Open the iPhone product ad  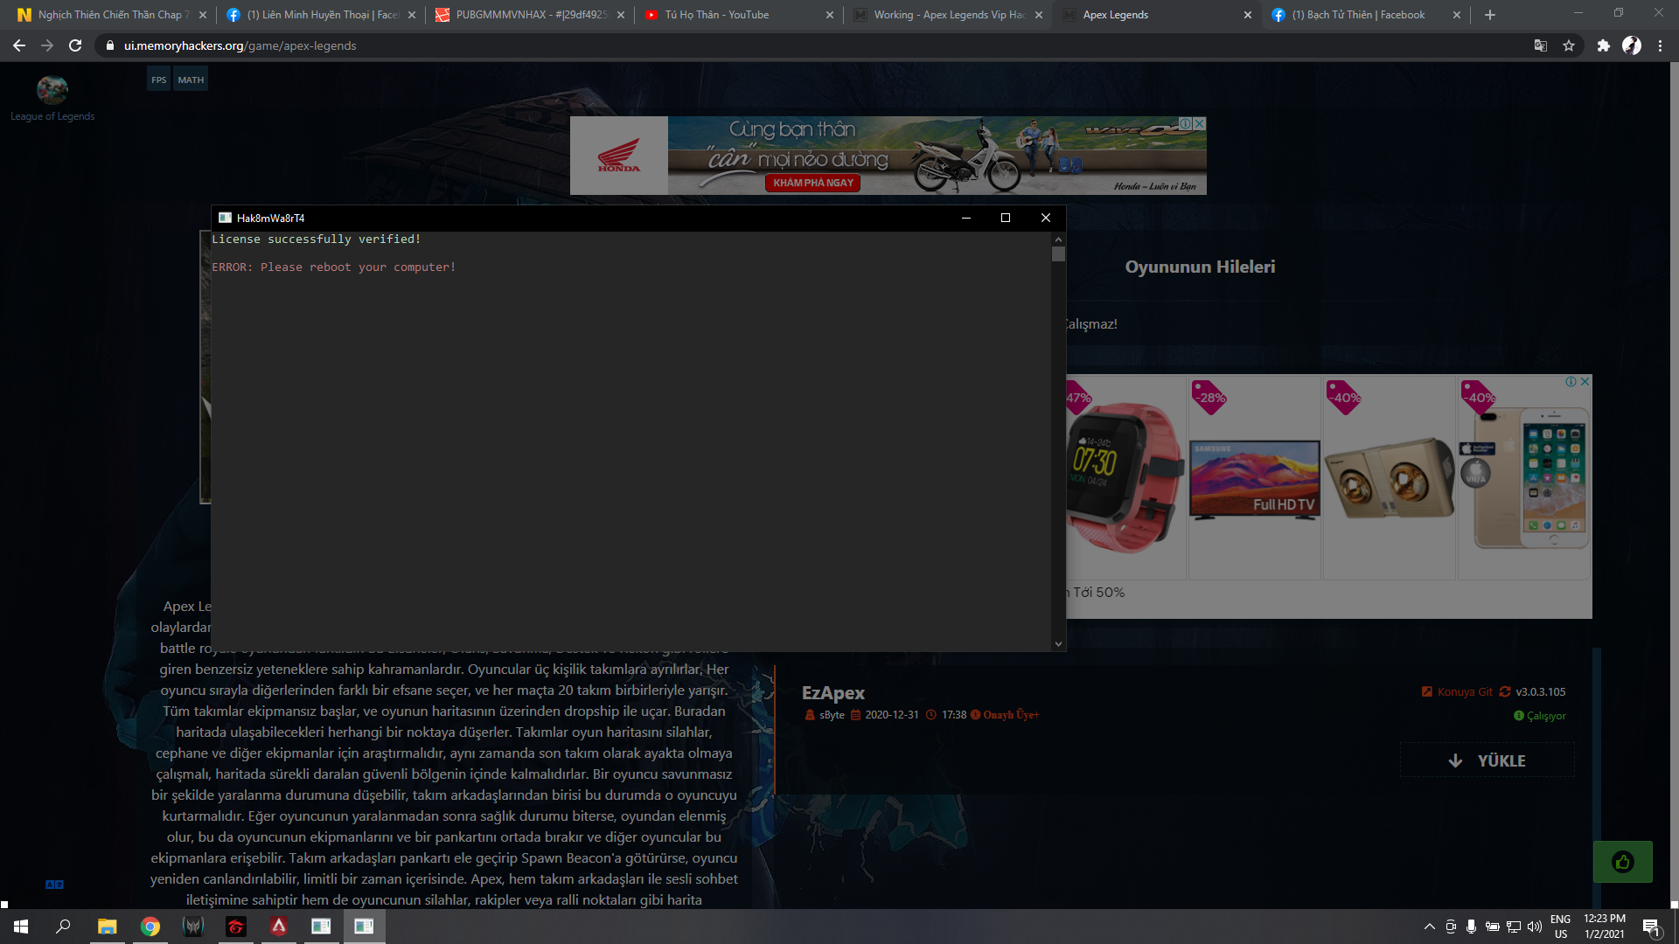tap(1524, 477)
